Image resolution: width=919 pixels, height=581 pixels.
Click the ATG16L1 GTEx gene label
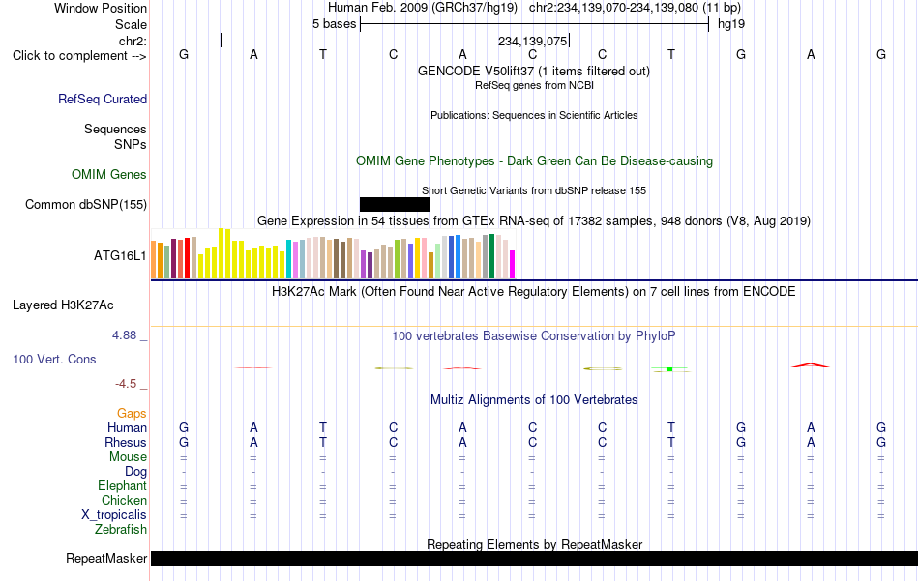pos(120,255)
